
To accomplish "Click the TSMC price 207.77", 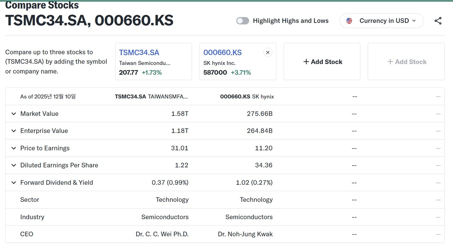I will 128,73.
